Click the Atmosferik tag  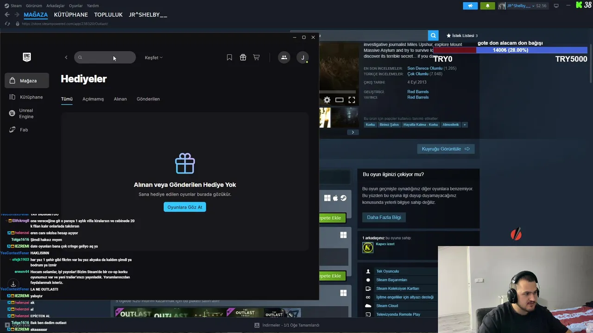point(451,125)
